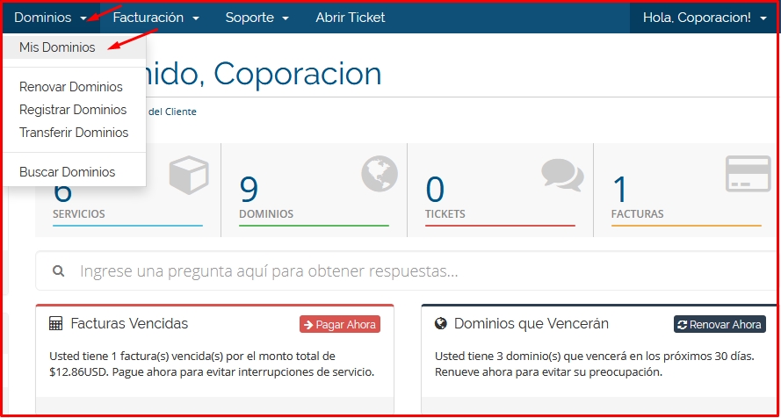
Task: Click the magnifier search icon
Action: pyautogui.click(x=58, y=271)
